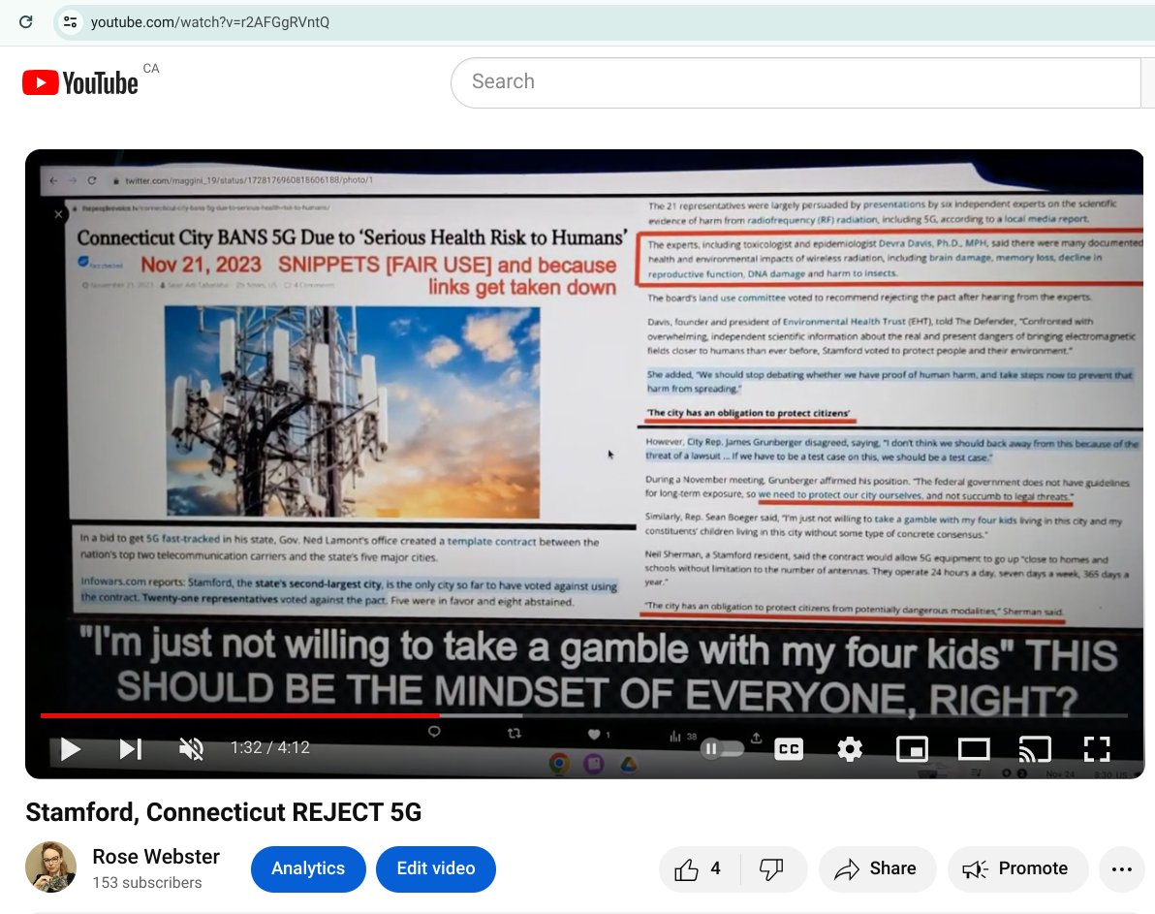Focus the YouTube Search field

click(796, 81)
